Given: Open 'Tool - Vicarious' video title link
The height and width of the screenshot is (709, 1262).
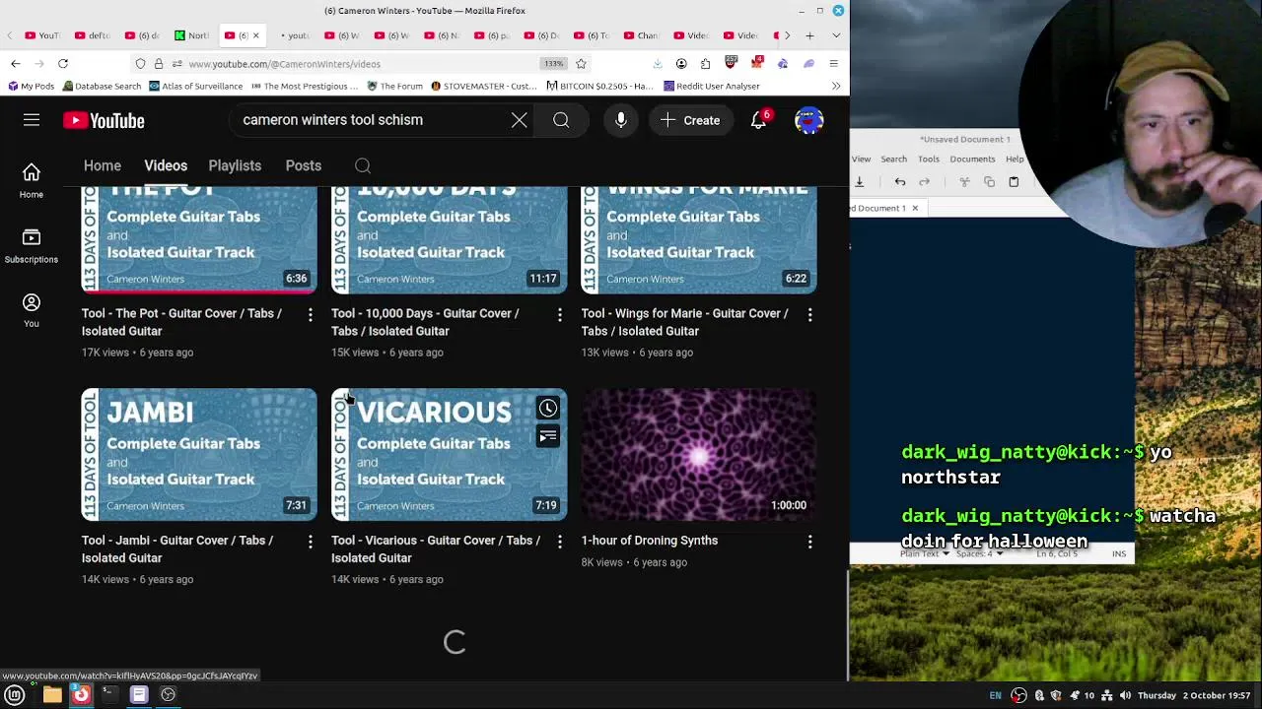Looking at the screenshot, I should point(436,548).
